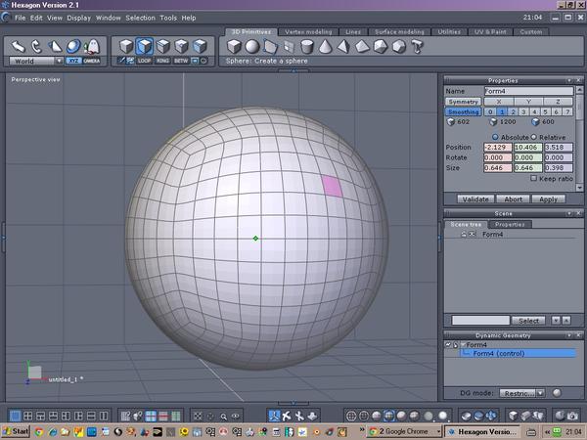Create a grid plane primitive
587x440 pixels.
coord(289,47)
